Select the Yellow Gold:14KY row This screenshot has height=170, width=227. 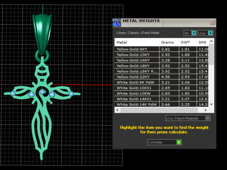click(162, 60)
